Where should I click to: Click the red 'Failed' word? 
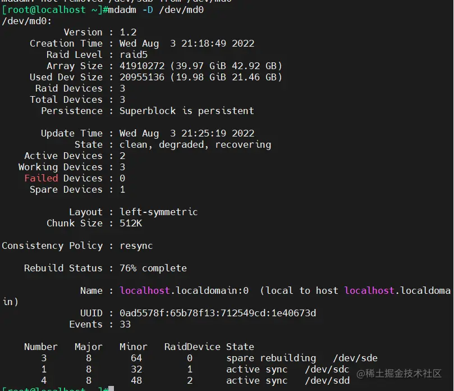(x=41, y=178)
